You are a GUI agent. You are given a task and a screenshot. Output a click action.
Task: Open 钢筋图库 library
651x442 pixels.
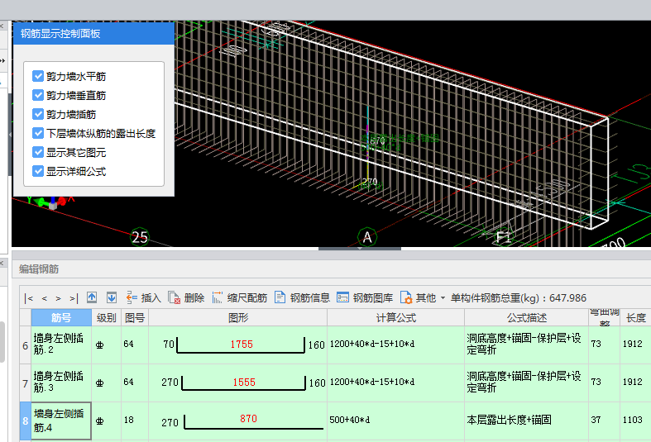click(x=365, y=297)
